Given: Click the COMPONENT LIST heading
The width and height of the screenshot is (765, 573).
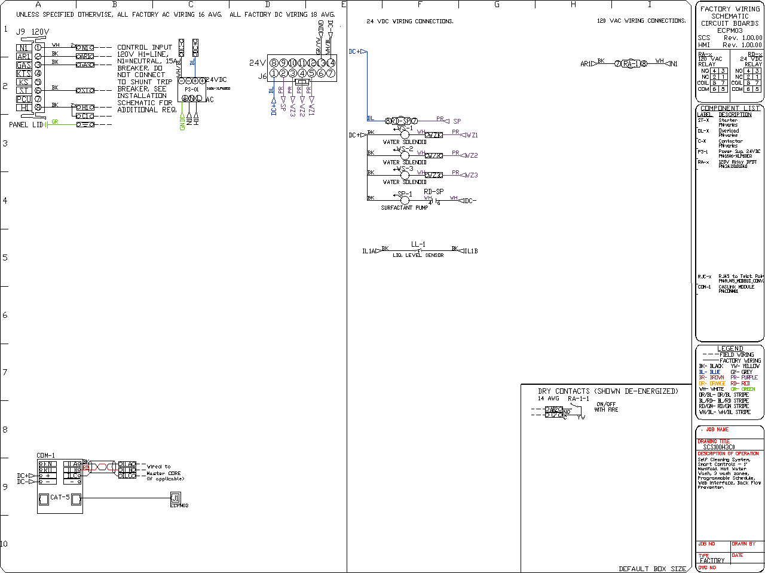Looking at the screenshot, I should (x=730, y=108).
